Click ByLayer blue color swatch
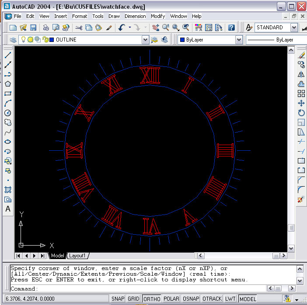This screenshot has height=305, width=307. point(182,40)
